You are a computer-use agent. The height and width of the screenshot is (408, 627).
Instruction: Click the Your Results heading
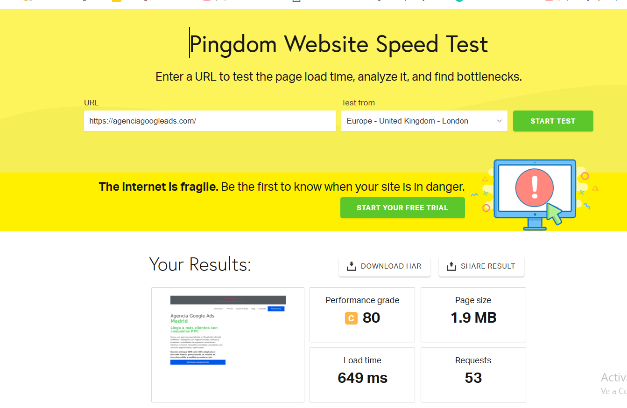200,264
